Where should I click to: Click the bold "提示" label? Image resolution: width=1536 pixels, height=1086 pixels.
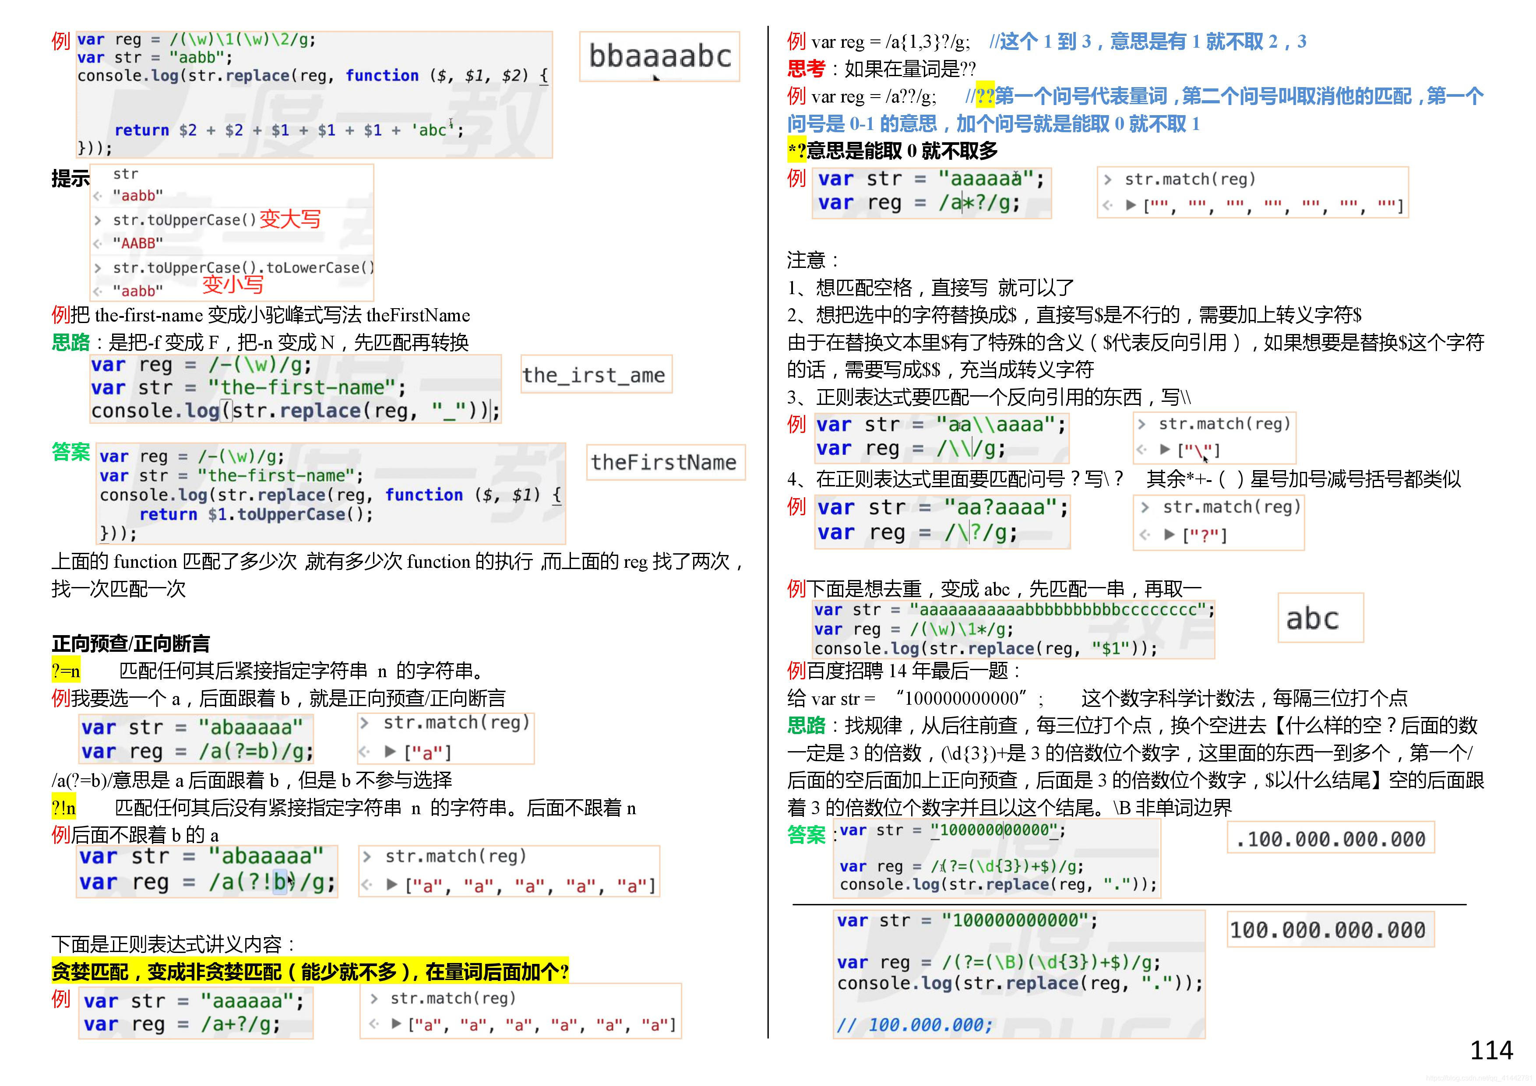(70, 179)
